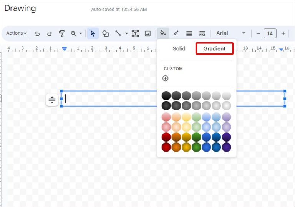Viewport: 295px width, 207px height.
Task: Click the CUSTOM section label
Action: tap(173, 69)
